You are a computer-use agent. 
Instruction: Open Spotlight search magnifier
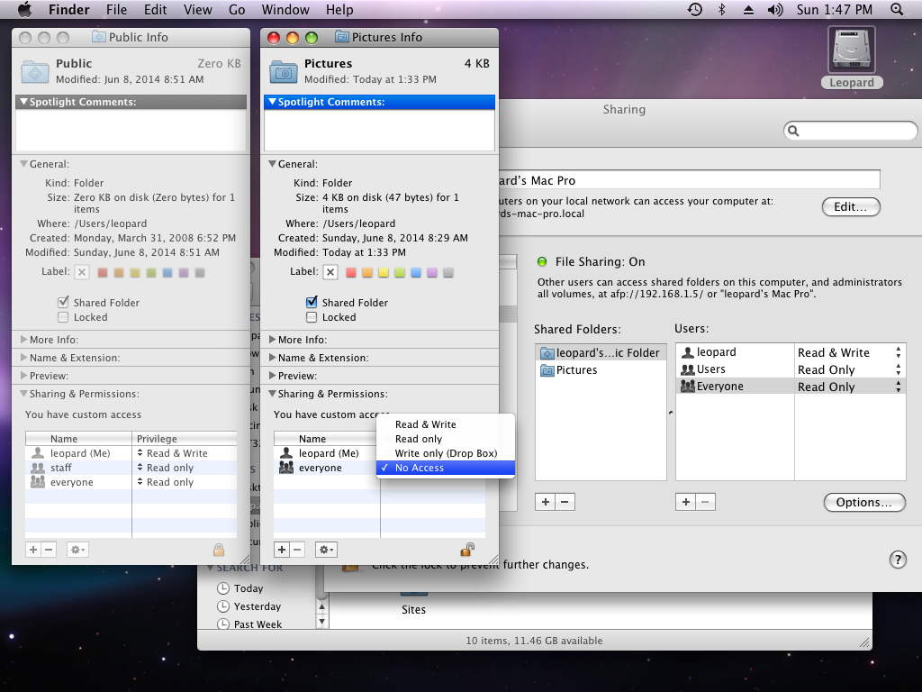[x=897, y=9]
